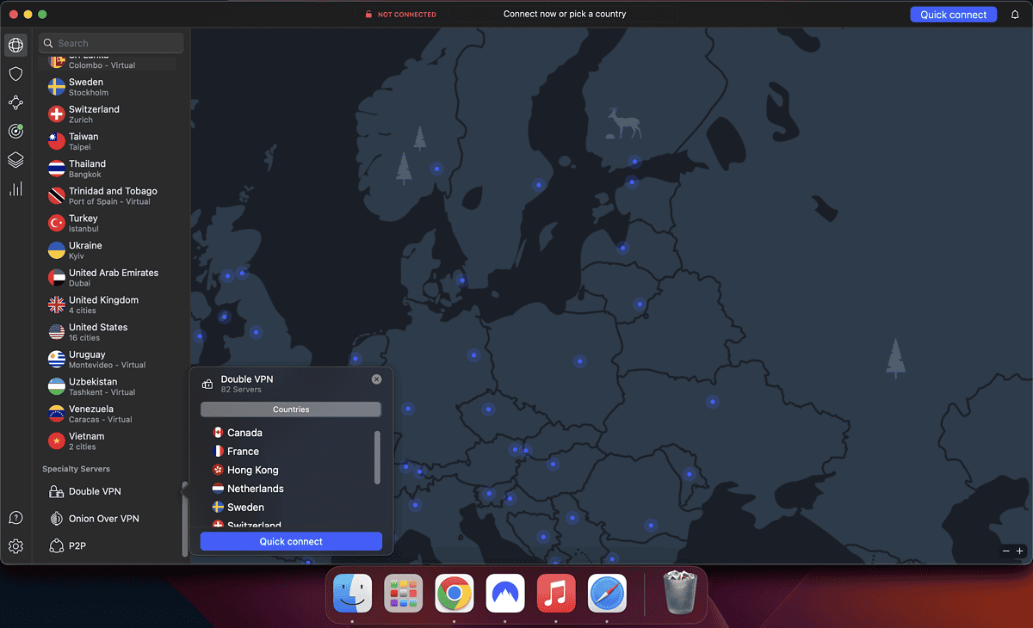Select Double VPN specialty servers
The height and width of the screenshot is (628, 1033).
86,490
